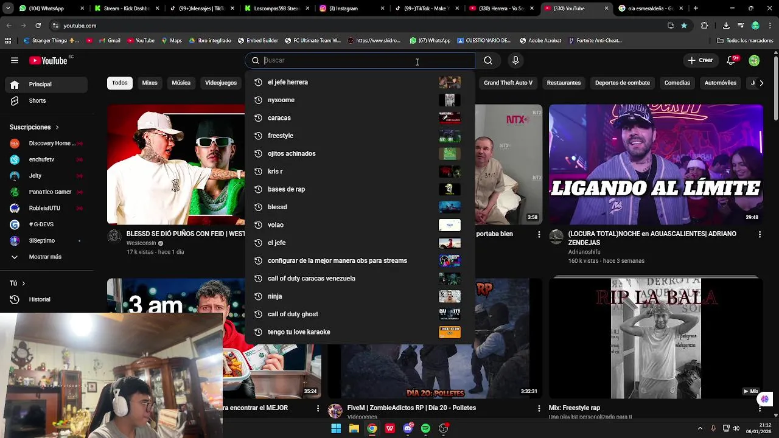The image size is (779, 438).
Task: Open Principal in sidebar
Action: pyautogui.click(x=47, y=85)
